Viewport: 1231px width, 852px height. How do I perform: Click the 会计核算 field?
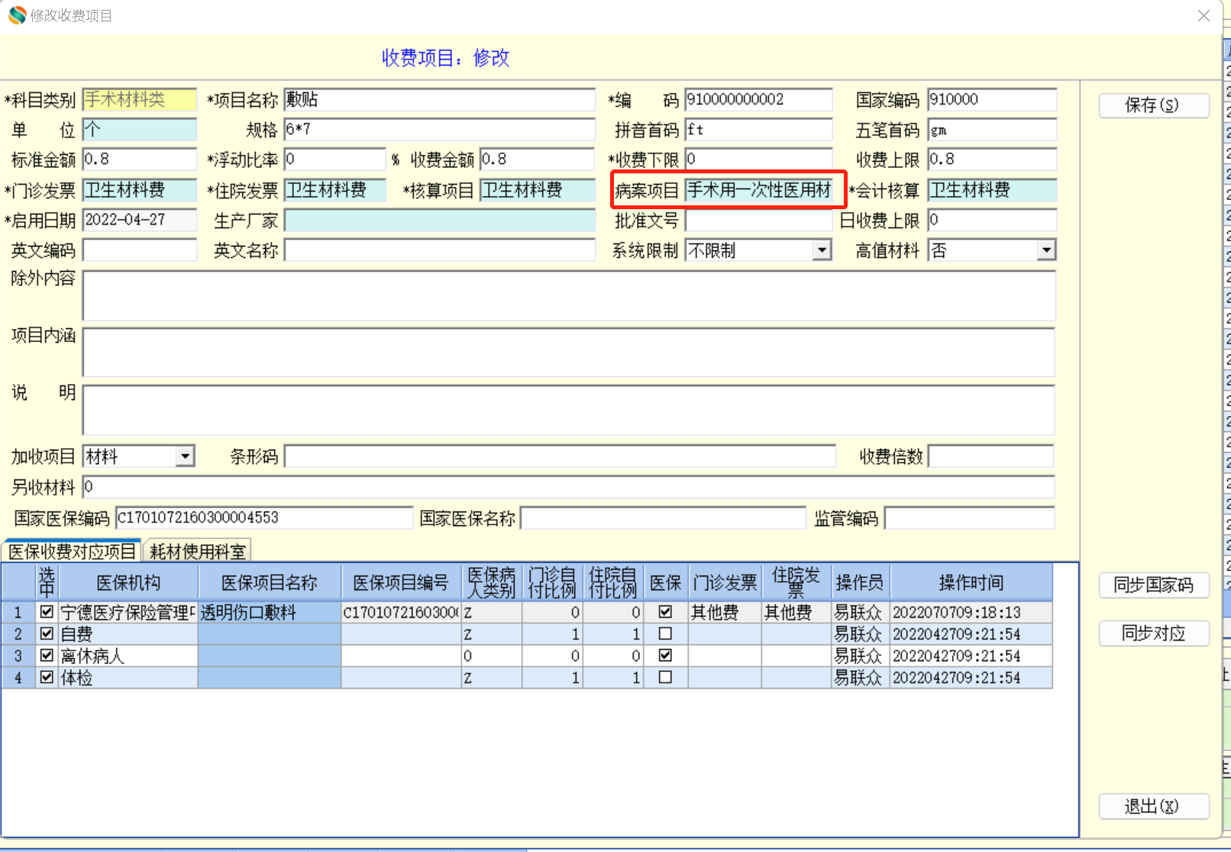(x=992, y=190)
